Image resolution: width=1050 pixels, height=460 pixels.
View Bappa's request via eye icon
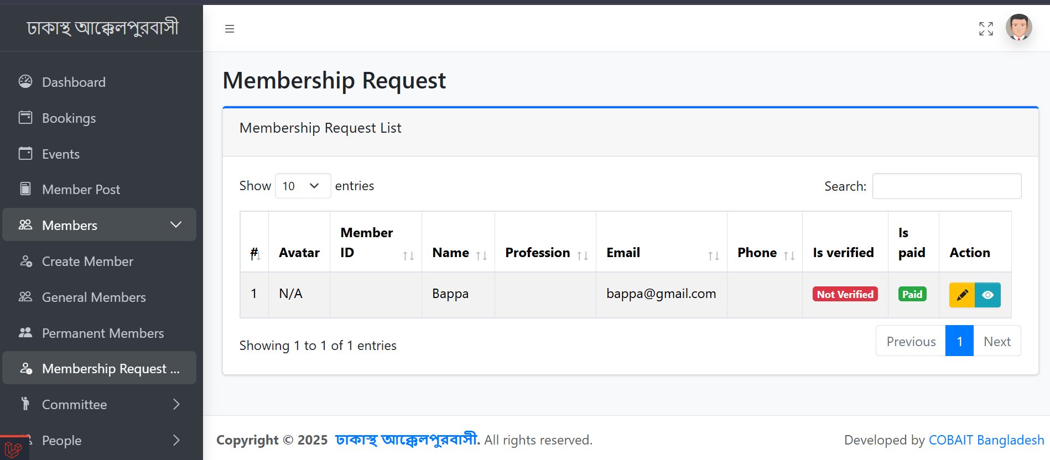coord(987,295)
